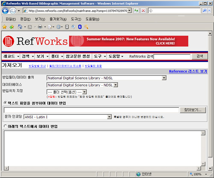214x178 pixels.
Task: Click the Refresh page icon
Action: (136, 11)
